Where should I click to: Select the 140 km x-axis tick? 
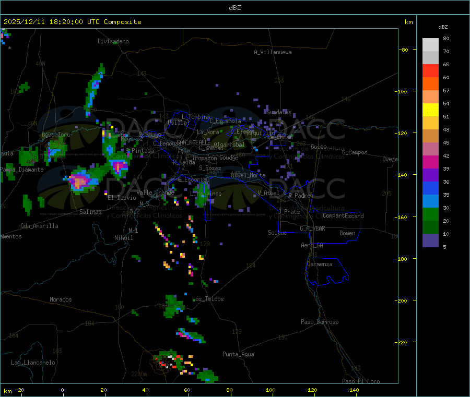coord(354,390)
